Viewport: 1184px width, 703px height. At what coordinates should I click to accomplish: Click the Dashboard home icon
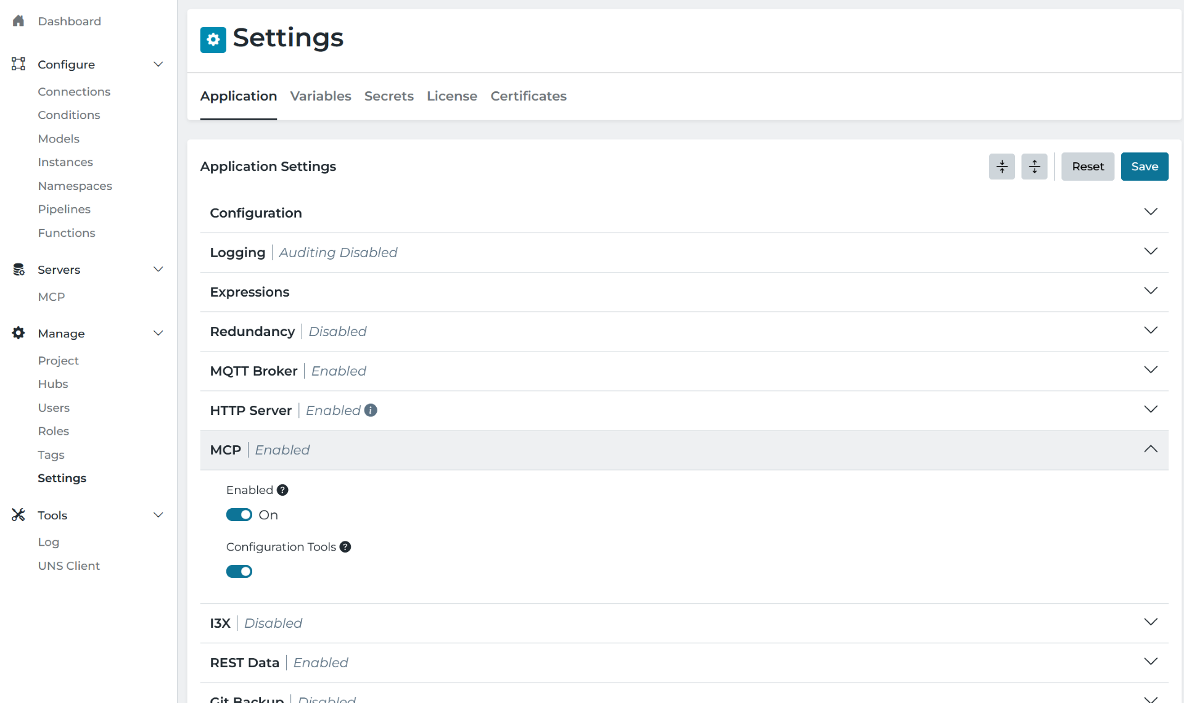click(18, 21)
